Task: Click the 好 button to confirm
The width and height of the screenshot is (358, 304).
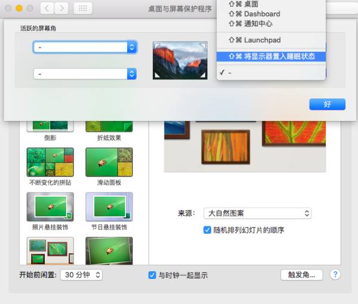Action: point(327,104)
